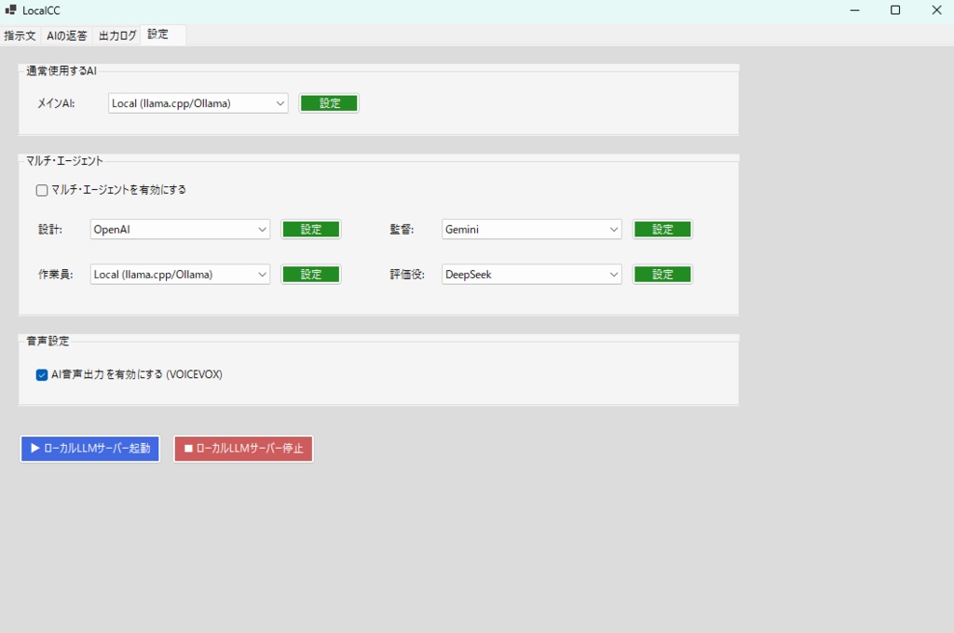Click the dropdown arrow on 監督 selector
This screenshot has height=633, width=954.
click(613, 229)
